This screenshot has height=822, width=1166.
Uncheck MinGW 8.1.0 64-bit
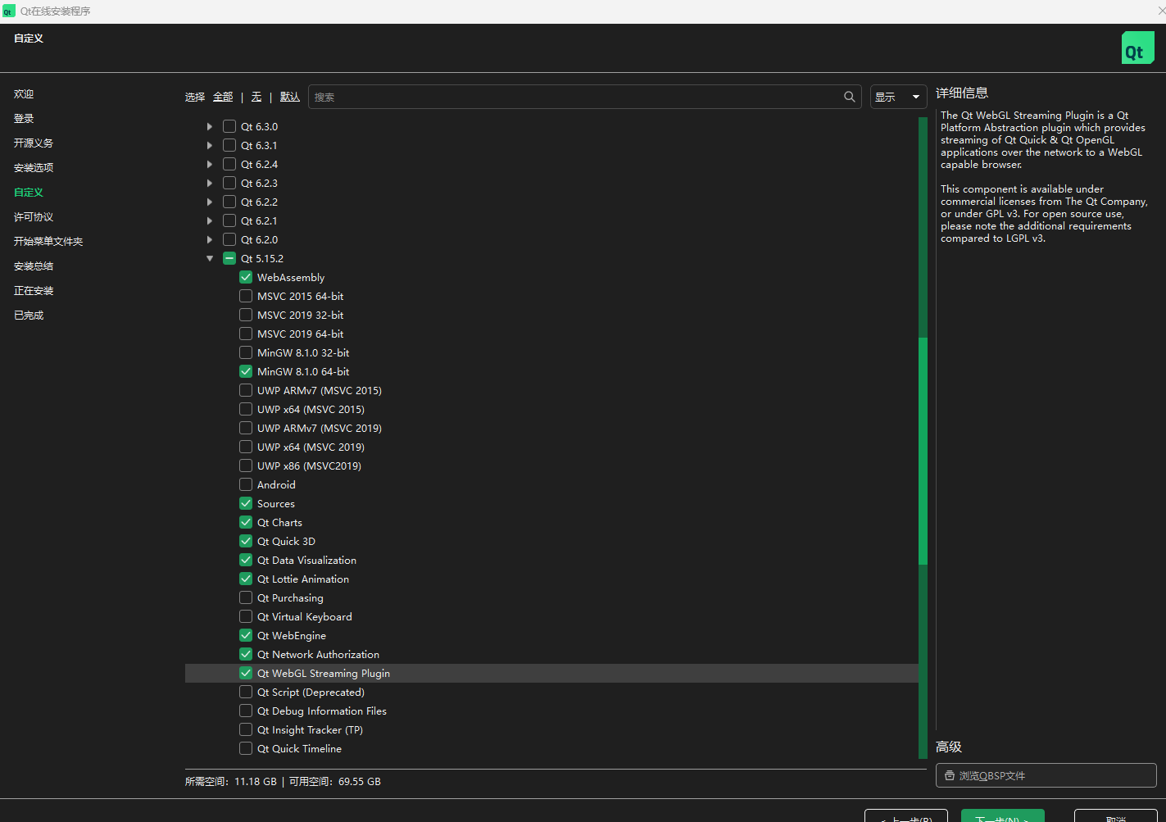(246, 371)
